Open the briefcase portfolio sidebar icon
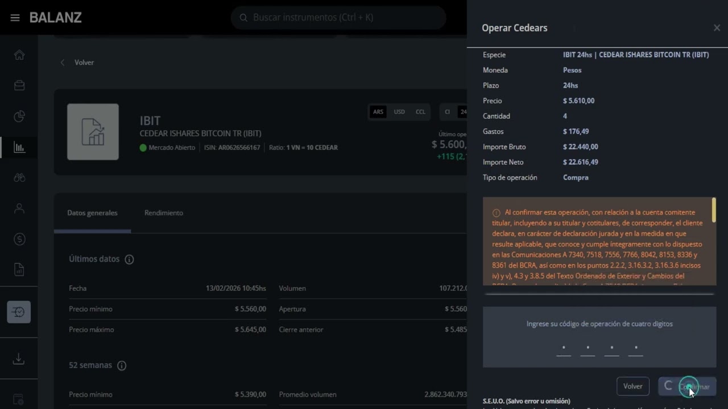This screenshot has height=409, width=728. 19,85
